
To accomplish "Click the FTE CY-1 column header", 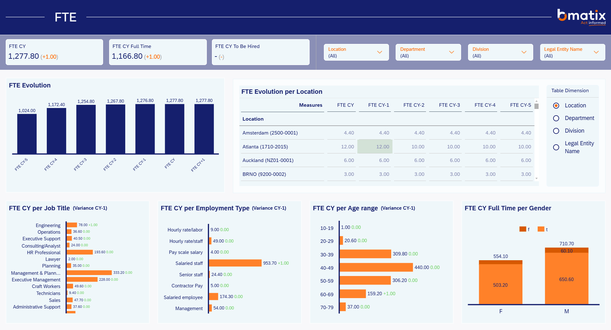I will point(379,105).
